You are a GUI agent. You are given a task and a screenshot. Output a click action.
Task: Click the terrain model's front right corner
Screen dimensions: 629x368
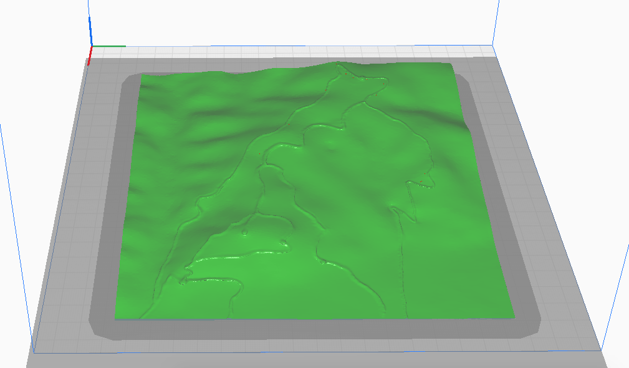[512, 314]
